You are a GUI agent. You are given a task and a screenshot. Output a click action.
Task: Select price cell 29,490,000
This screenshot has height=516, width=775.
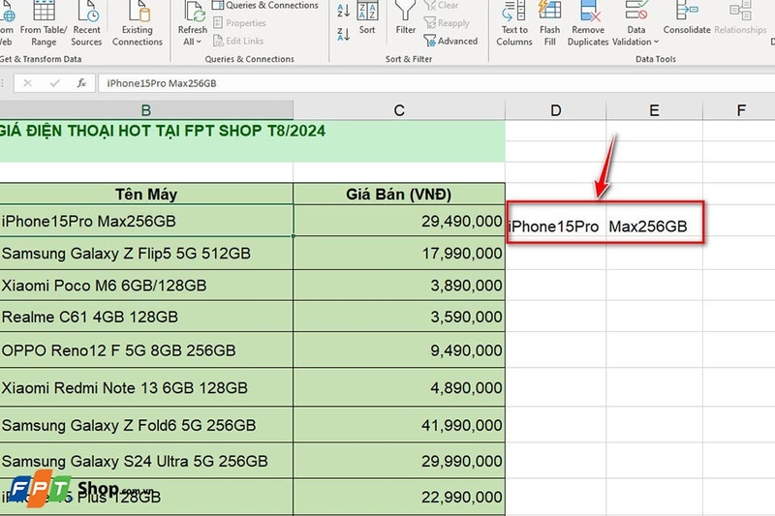click(399, 221)
